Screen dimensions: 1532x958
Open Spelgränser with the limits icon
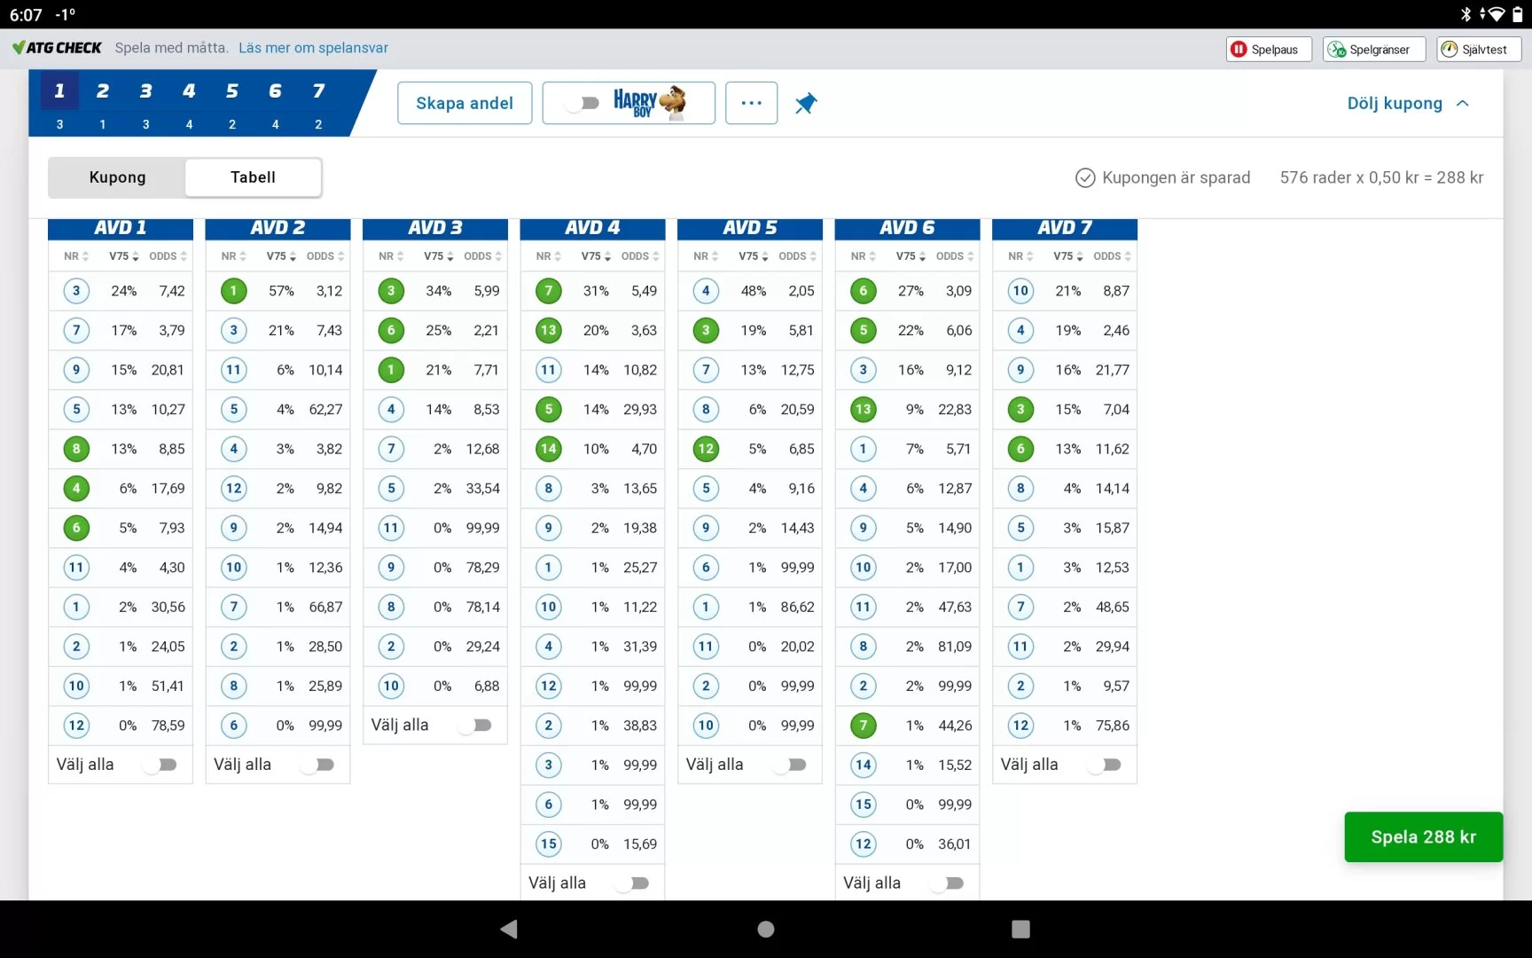1337,49
